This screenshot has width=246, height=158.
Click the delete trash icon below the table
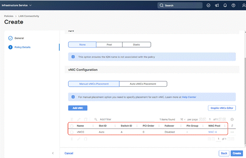[x=72, y=139]
